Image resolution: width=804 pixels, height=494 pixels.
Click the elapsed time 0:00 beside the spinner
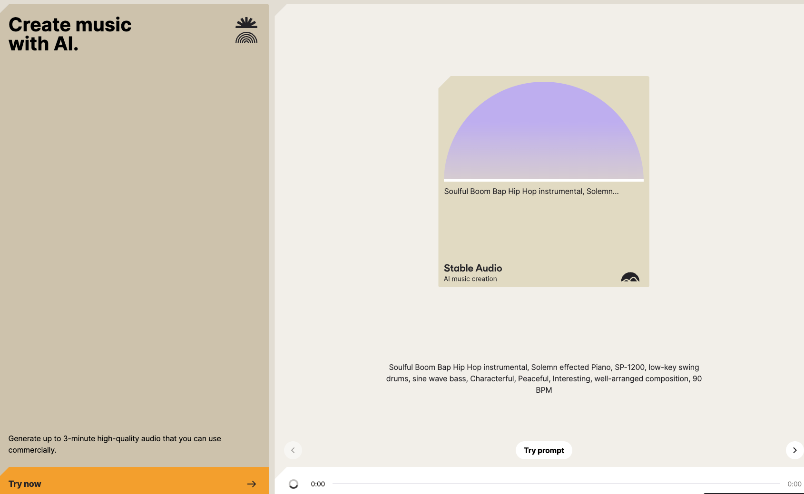[318, 484]
